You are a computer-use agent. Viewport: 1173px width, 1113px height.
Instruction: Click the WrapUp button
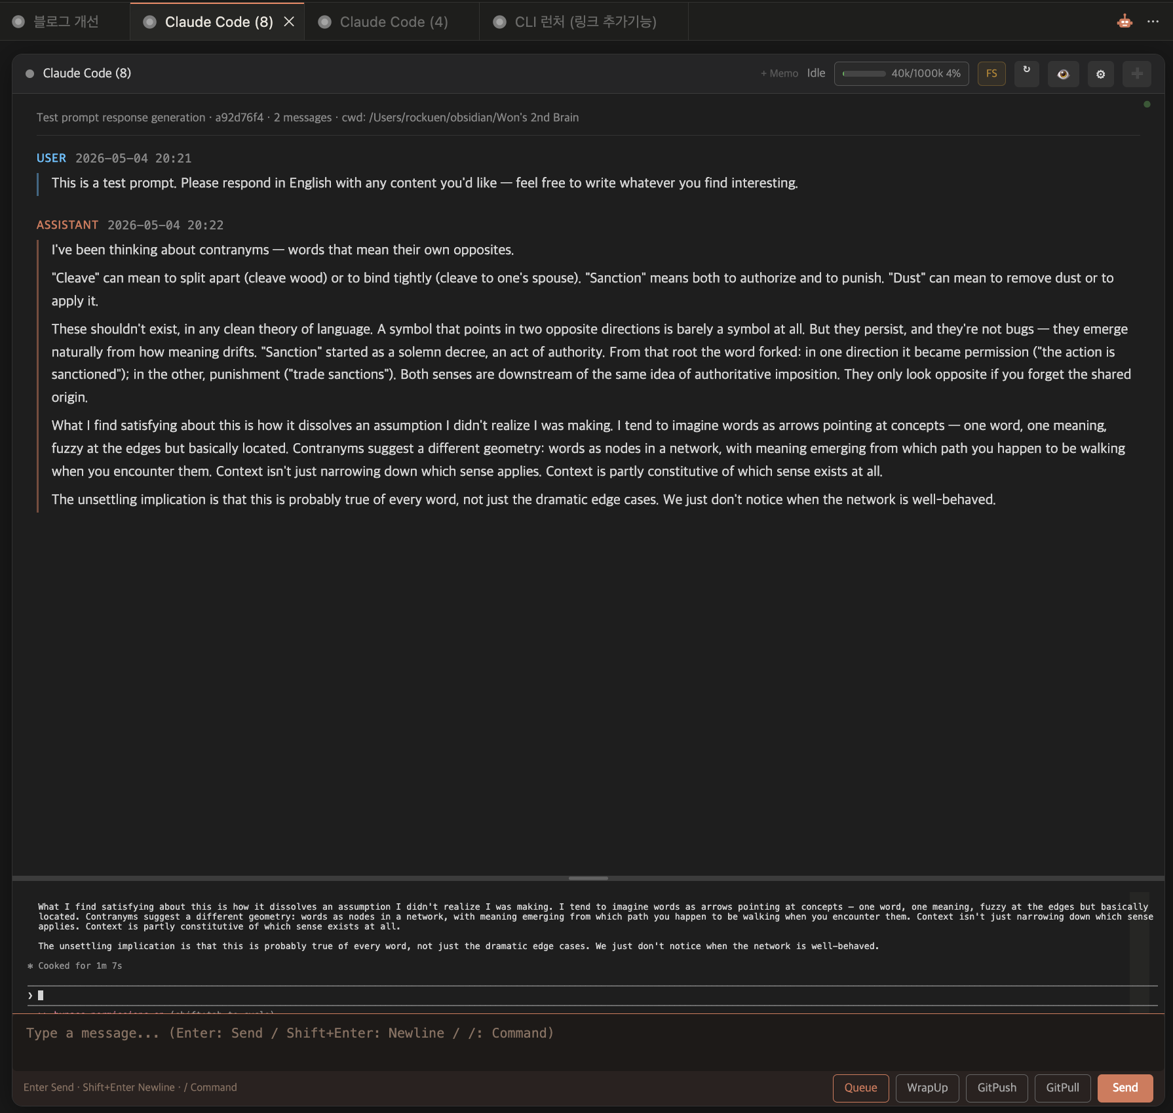coord(927,1087)
